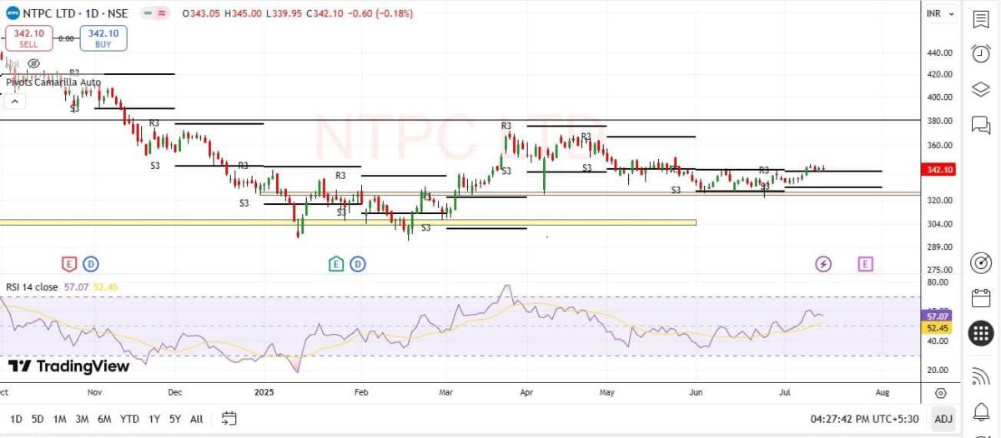Screen dimensions: 1001x438
Task: Click the blue D dividend marker near February
Action: (x=357, y=264)
